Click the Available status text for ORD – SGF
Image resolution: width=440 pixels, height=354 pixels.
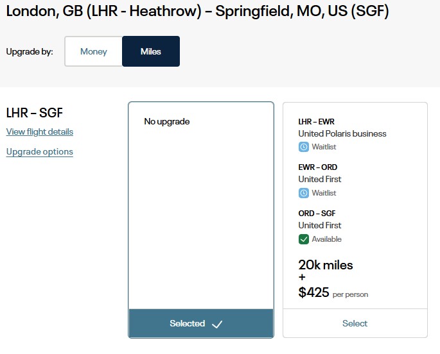point(326,239)
